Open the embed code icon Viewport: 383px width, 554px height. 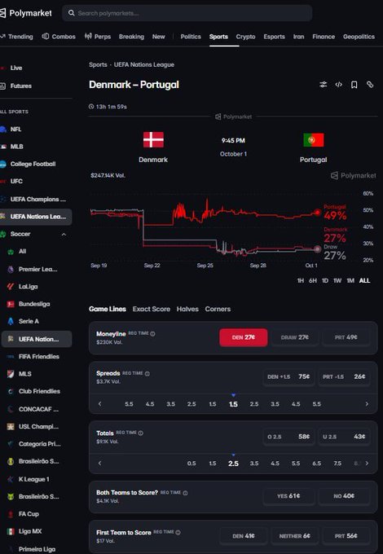338,85
